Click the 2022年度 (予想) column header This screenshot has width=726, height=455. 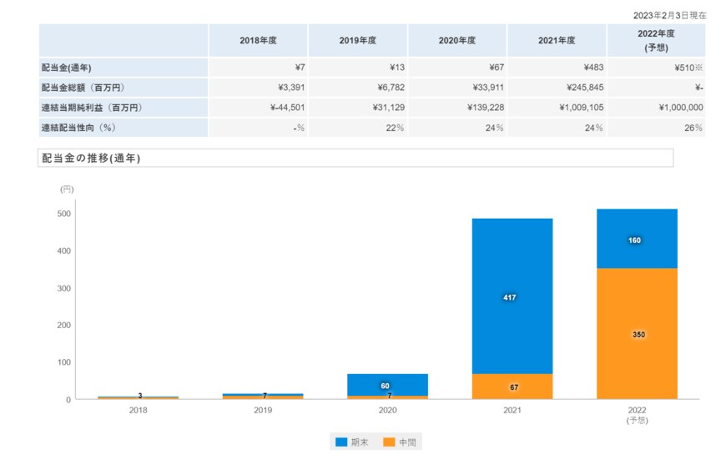click(x=656, y=41)
